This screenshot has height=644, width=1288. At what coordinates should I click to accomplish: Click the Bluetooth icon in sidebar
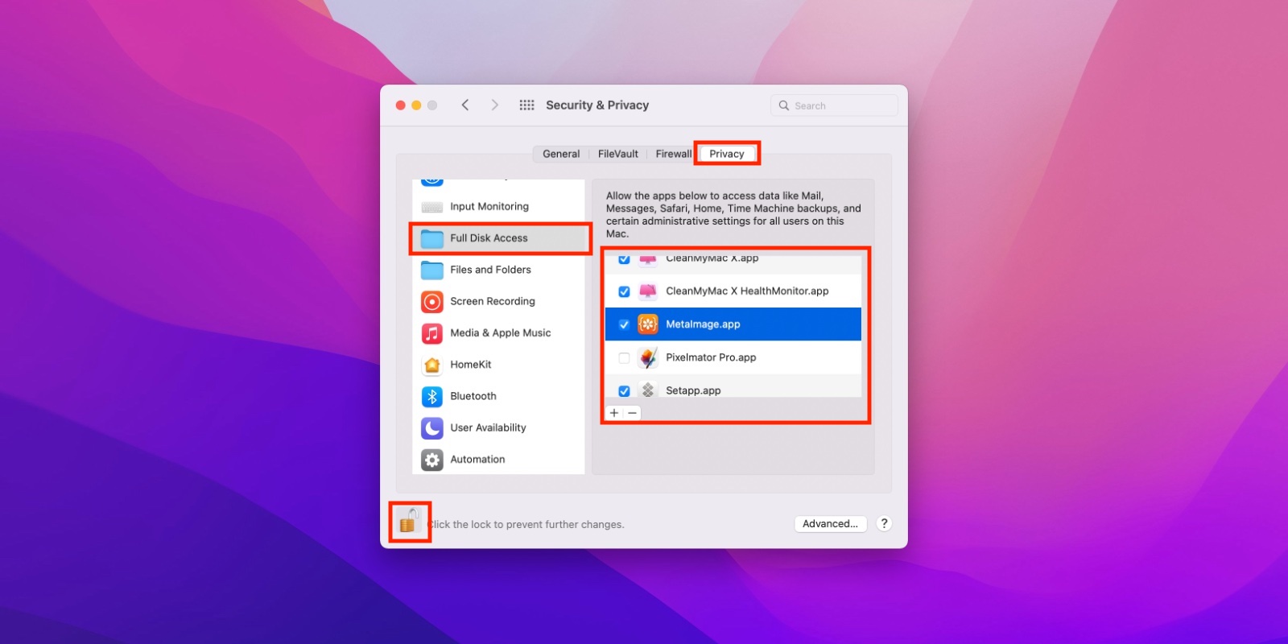click(432, 396)
